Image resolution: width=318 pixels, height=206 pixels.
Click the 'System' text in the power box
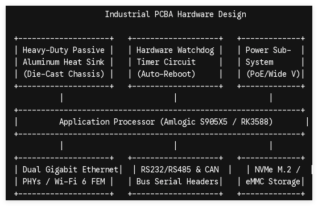[259, 62]
